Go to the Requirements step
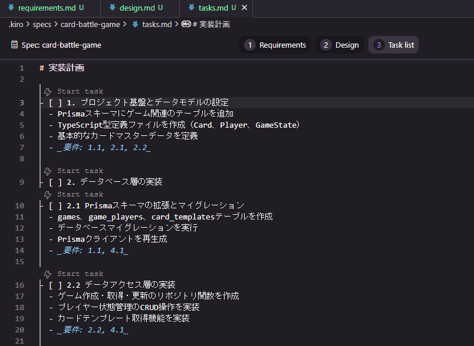474x346 pixels. pos(275,45)
